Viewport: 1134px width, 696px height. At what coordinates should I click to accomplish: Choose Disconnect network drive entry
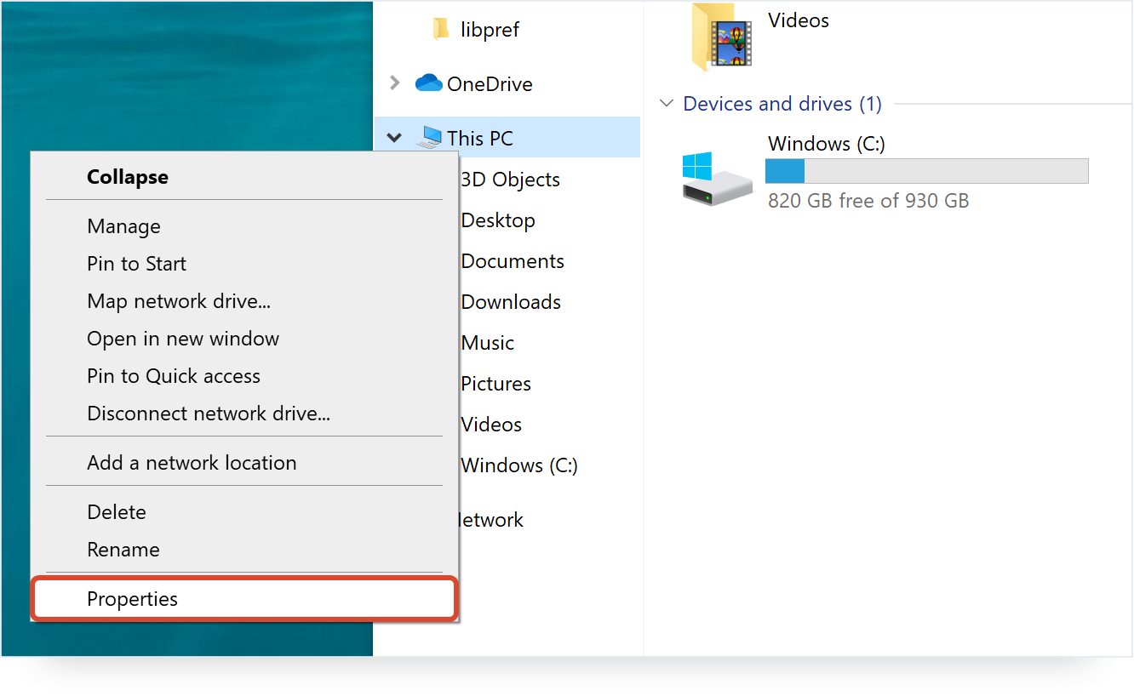click(x=209, y=414)
